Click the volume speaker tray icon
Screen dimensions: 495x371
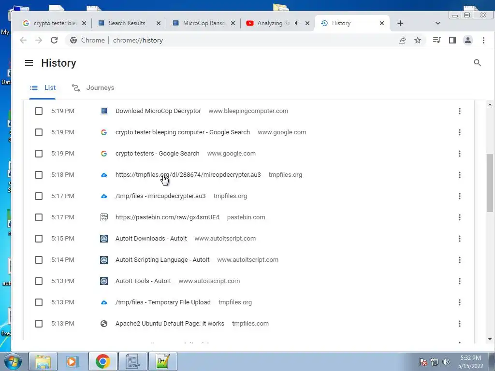click(x=446, y=362)
